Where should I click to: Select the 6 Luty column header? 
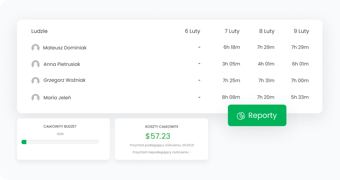coord(193,31)
